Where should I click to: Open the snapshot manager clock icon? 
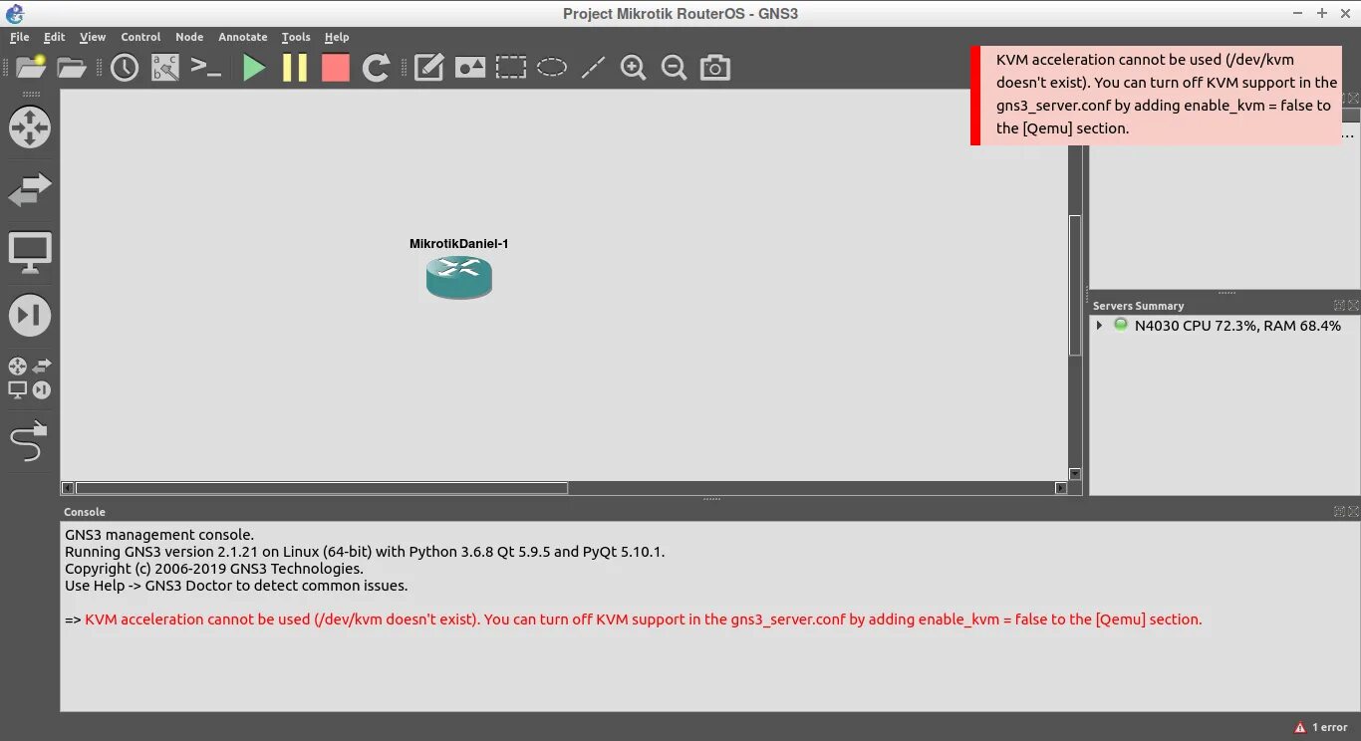coord(125,68)
